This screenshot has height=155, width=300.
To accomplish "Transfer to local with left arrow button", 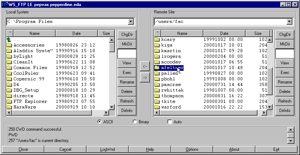I will tap(145, 67).
